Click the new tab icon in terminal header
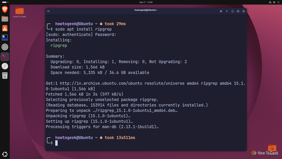 click(x=48, y=11)
